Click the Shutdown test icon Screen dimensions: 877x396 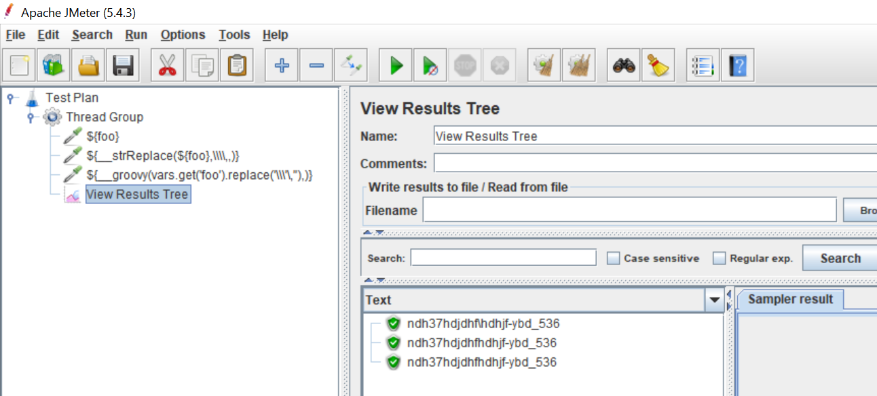coord(500,66)
